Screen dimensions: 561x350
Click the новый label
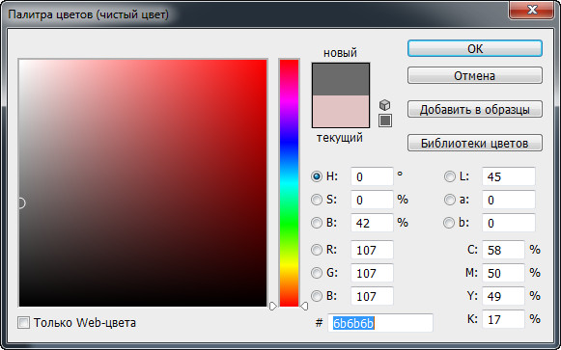tap(340, 53)
